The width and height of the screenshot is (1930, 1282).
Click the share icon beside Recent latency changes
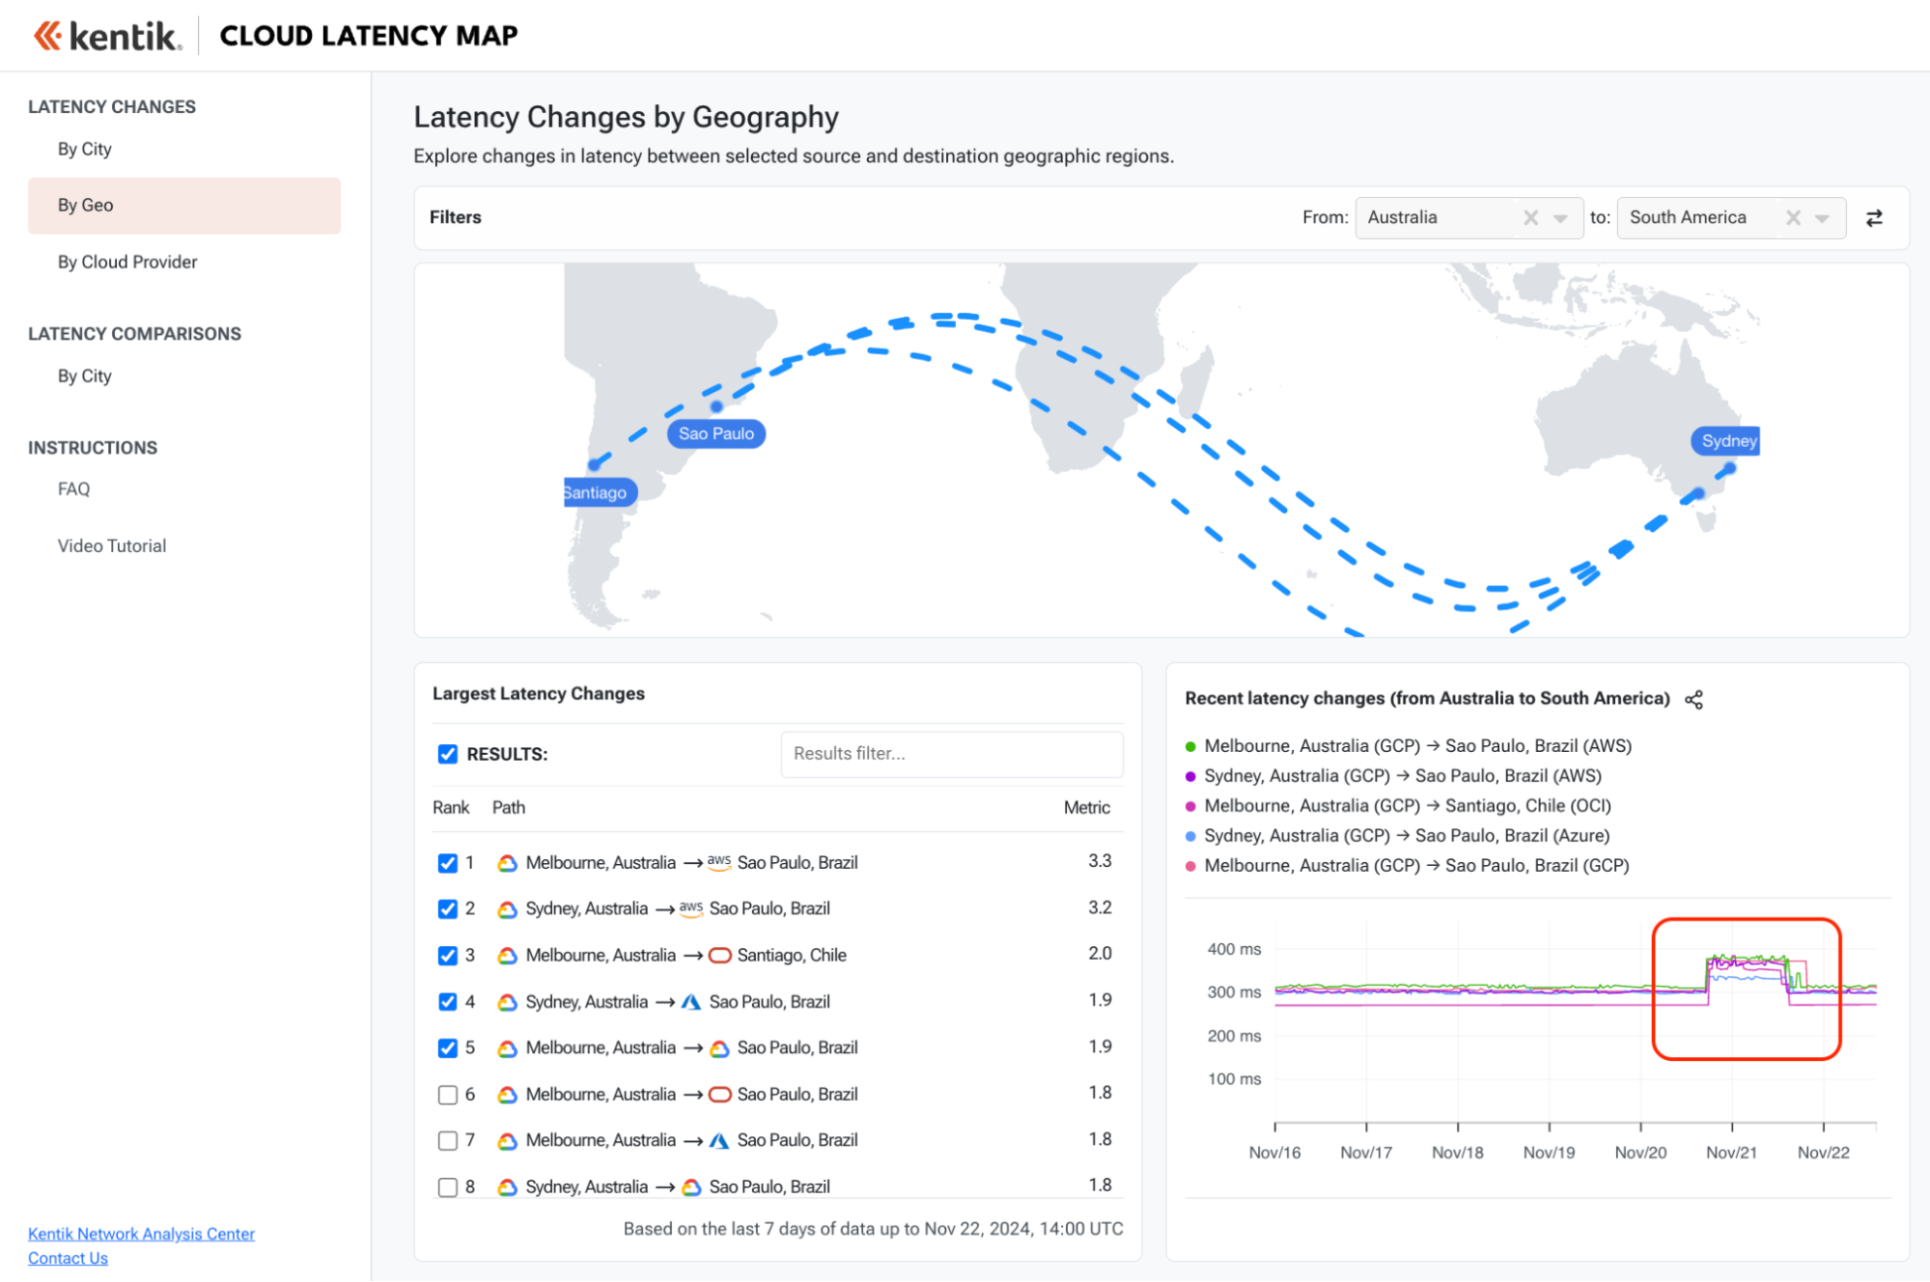click(1693, 700)
